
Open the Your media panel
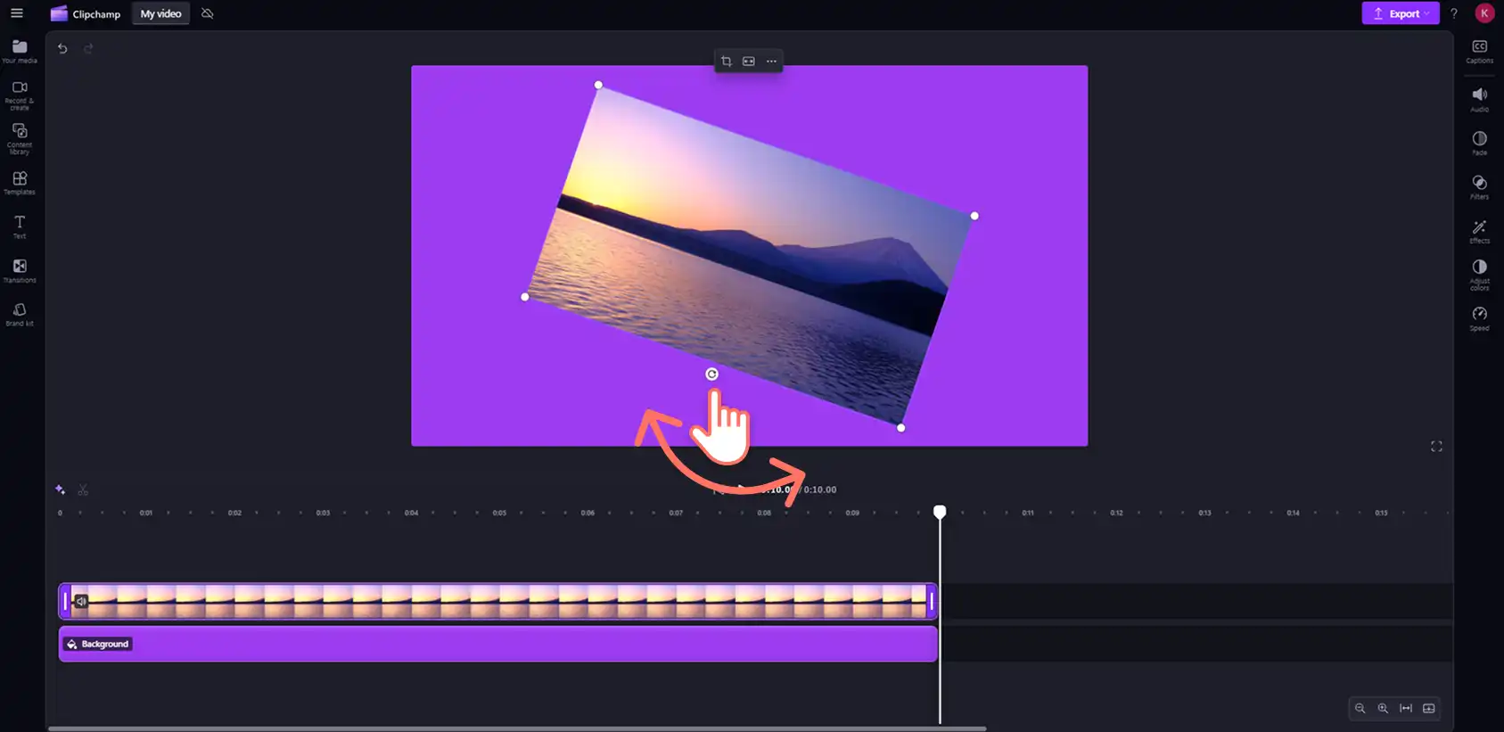tap(20, 51)
